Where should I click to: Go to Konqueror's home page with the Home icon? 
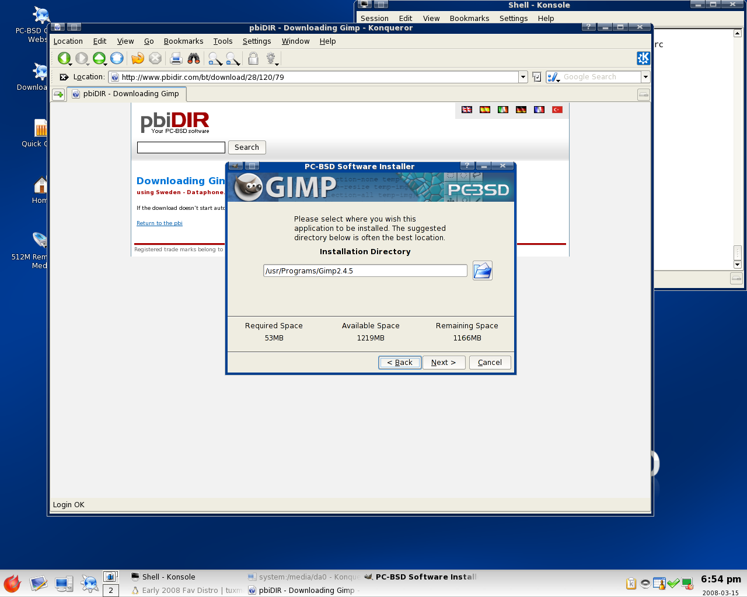[117, 58]
